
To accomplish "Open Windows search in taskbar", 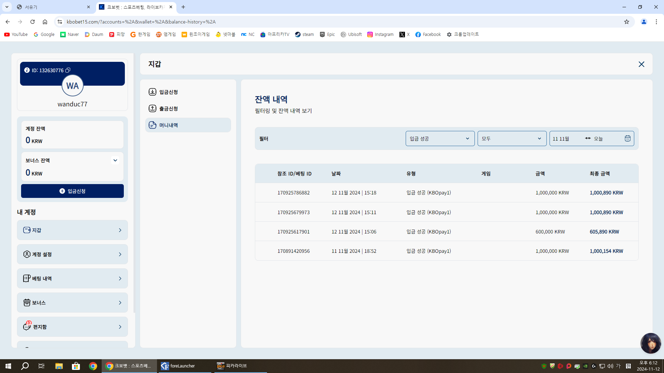I will 25,366.
